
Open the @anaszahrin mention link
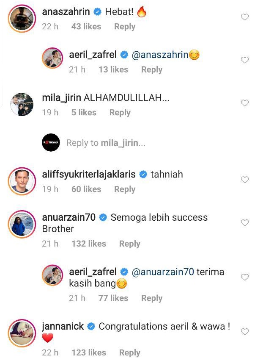click(x=160, y=55)
